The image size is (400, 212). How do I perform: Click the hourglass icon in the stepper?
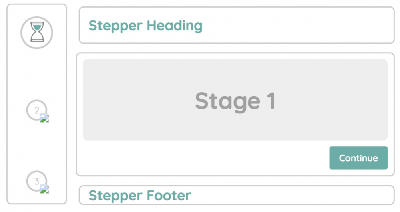point(37,32)
